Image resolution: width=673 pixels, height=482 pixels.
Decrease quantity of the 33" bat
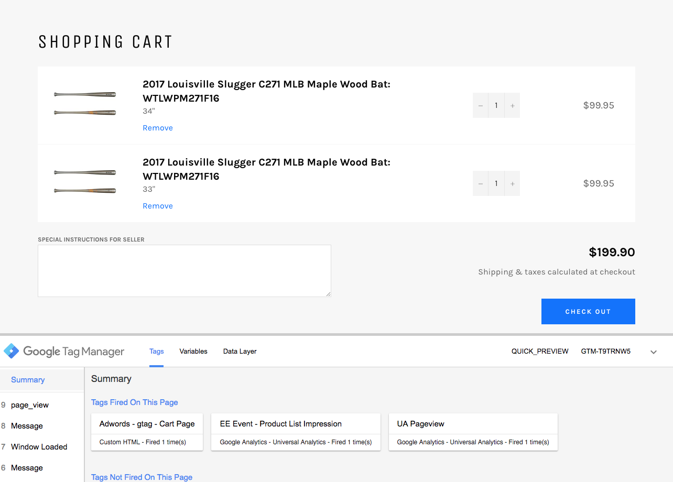[481, 183]
